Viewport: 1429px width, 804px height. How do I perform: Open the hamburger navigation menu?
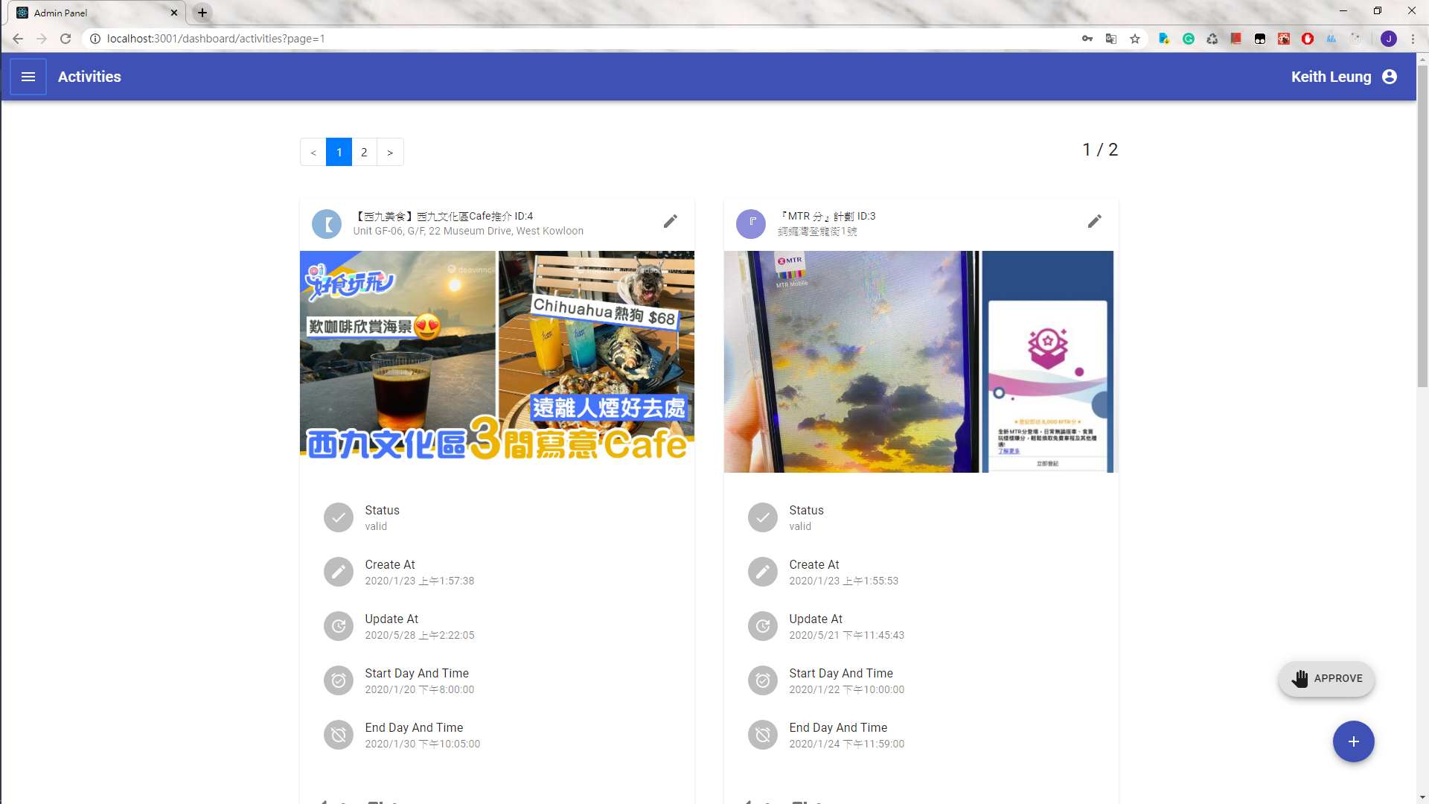[28, 77]
